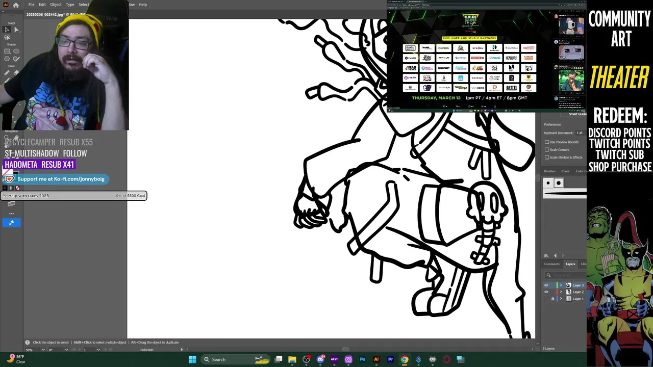Click the blue highlighted tool button in toolbar
The height and width of the screenshot is (367, 653).
coord(11,222)
